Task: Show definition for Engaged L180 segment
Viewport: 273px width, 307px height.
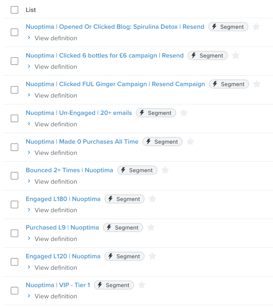Action: point(52,210)
